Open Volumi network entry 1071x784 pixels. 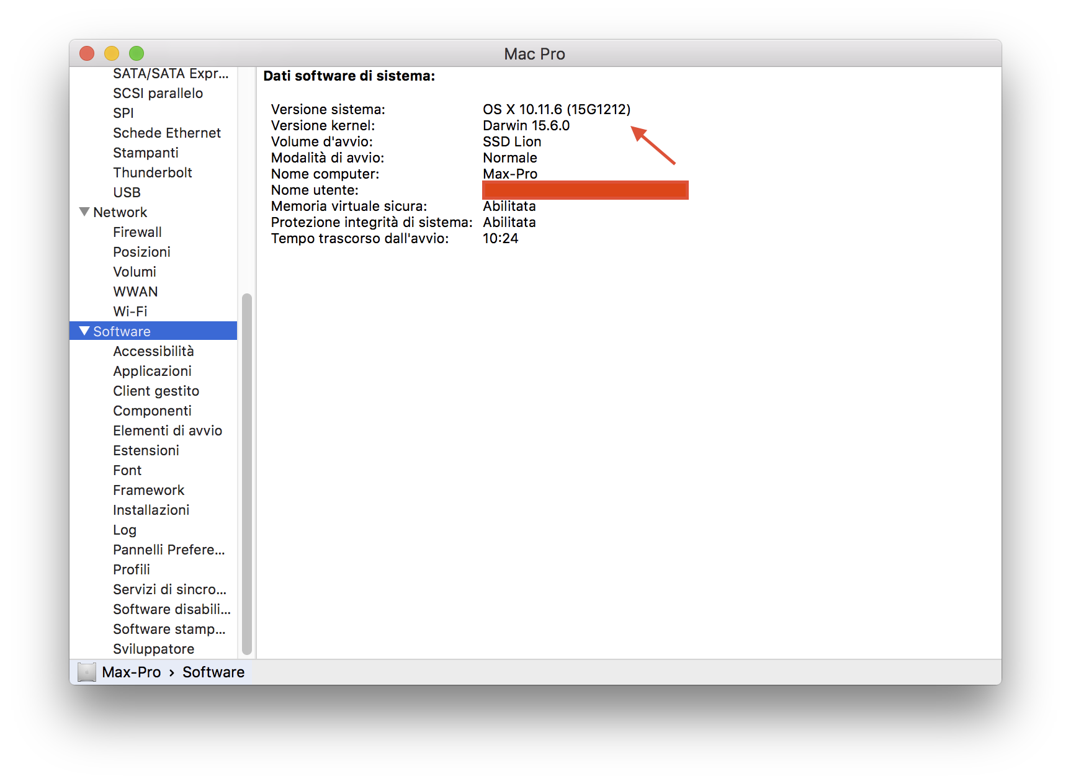point(134,272)
